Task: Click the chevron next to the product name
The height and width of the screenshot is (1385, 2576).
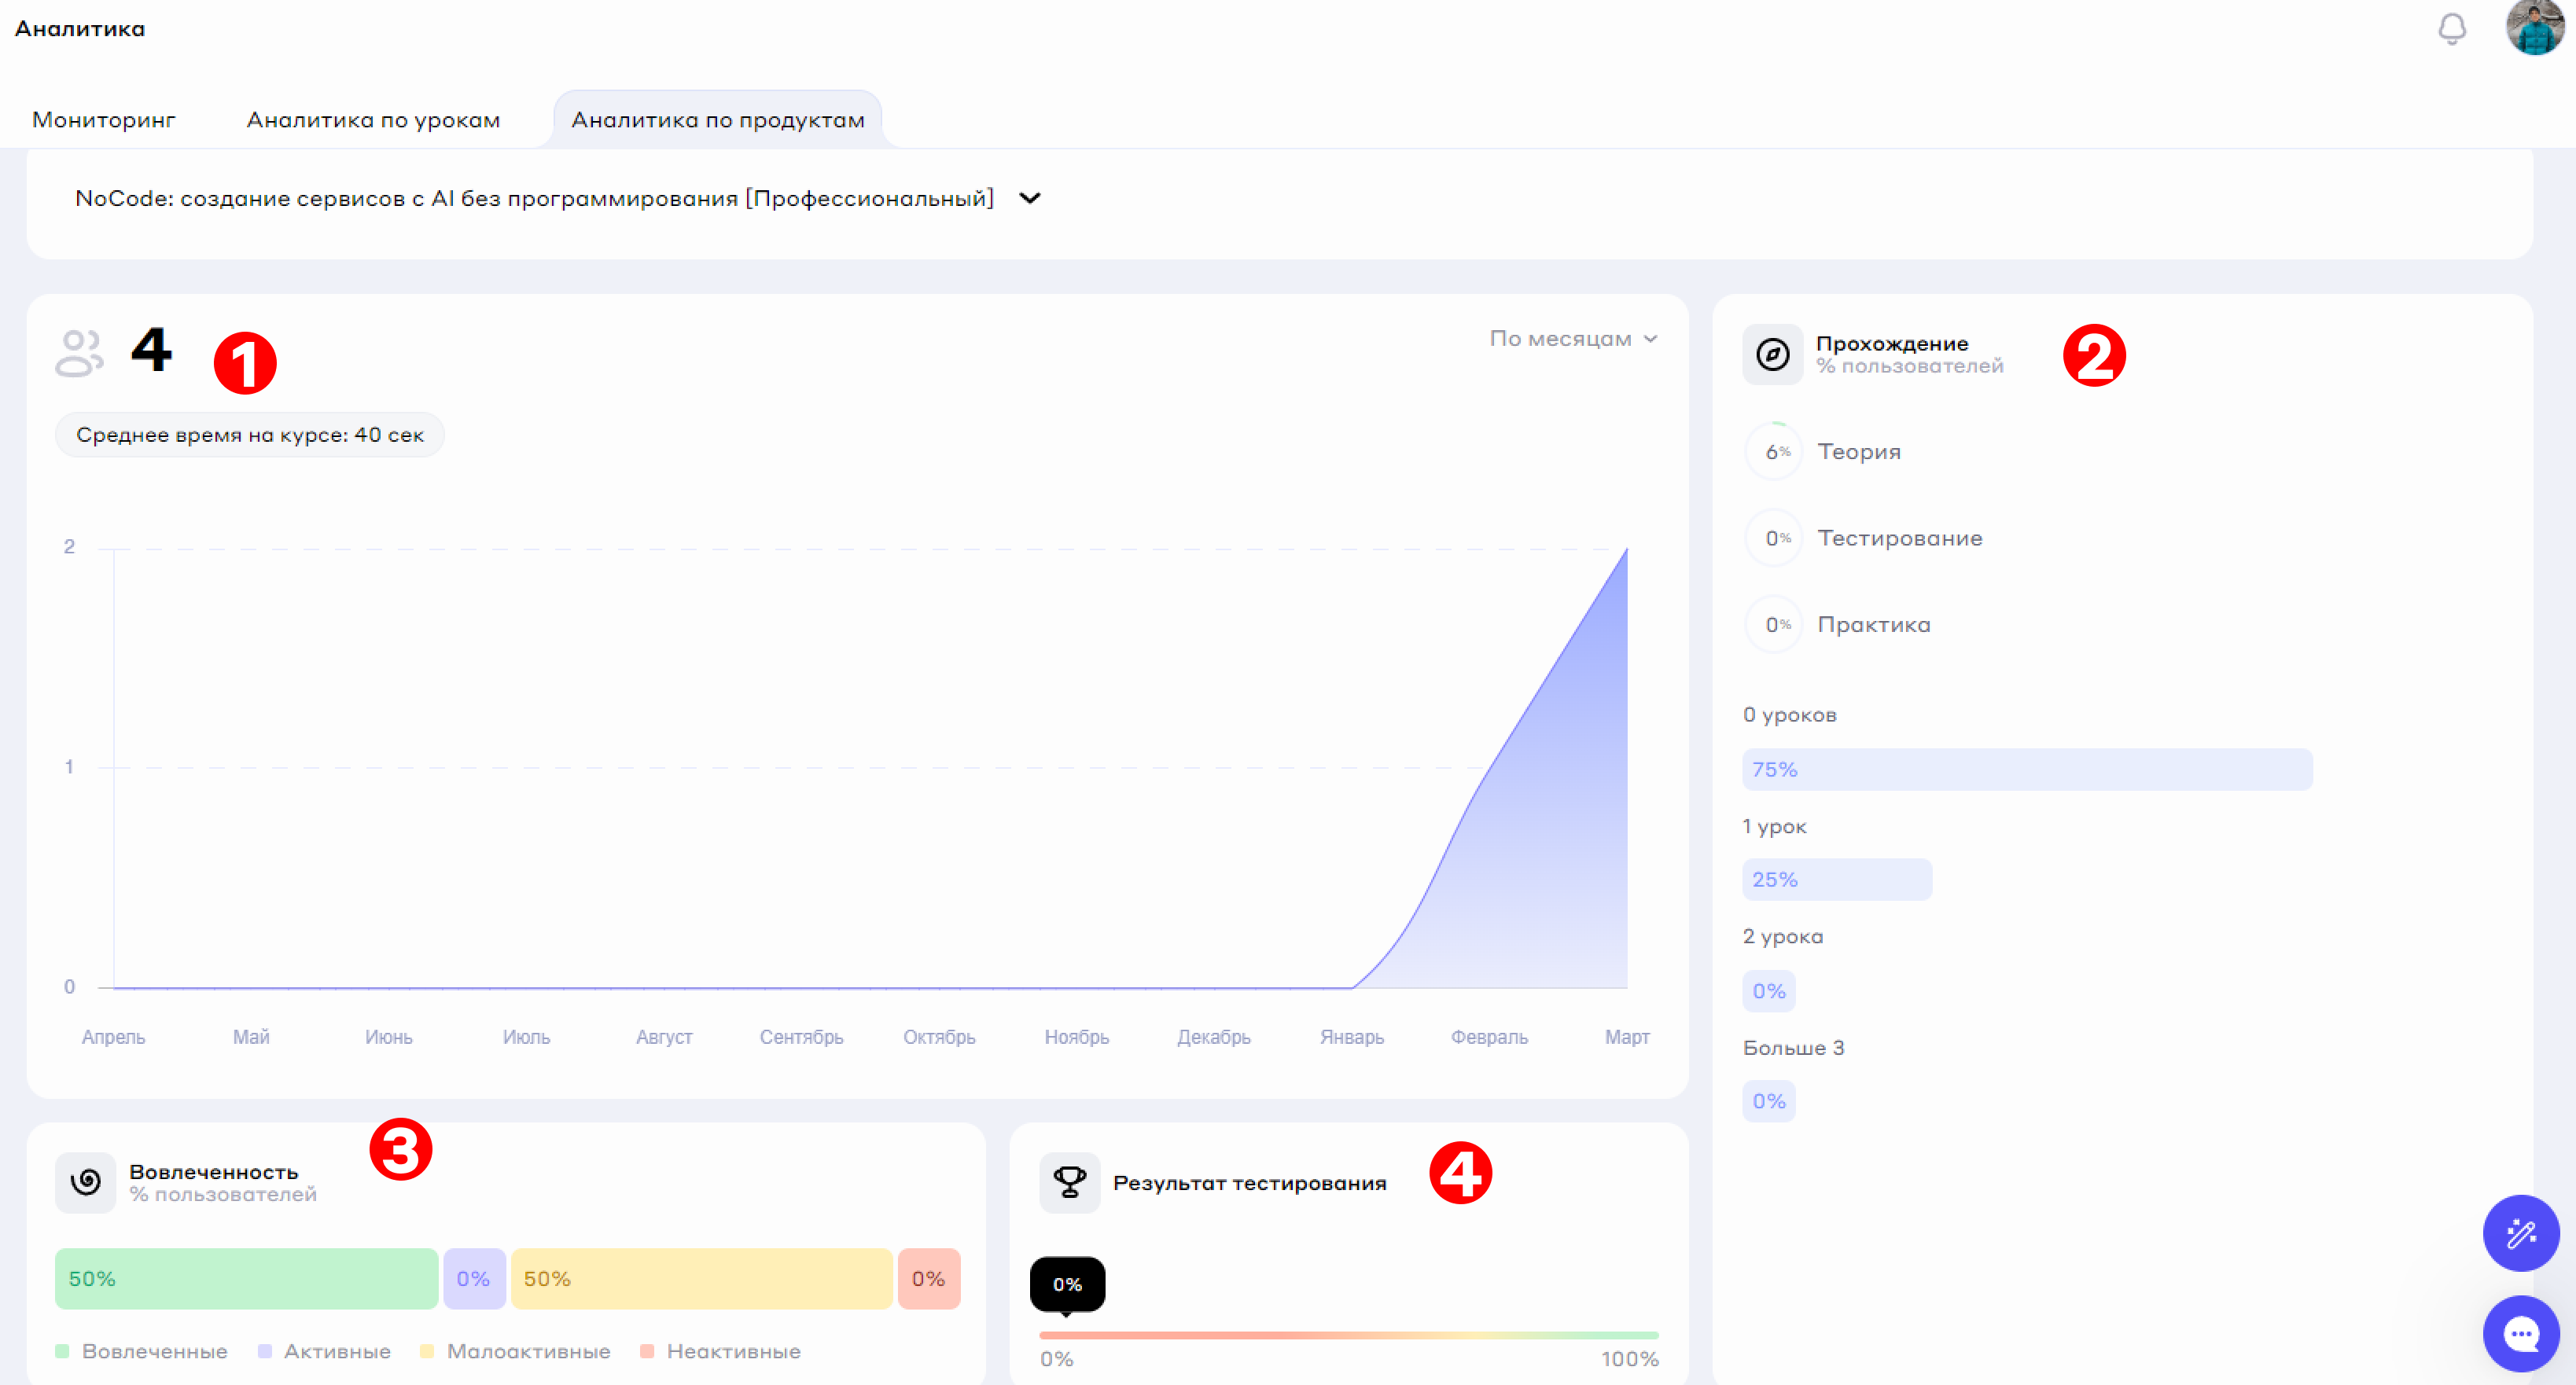Action: [1029, 199]
